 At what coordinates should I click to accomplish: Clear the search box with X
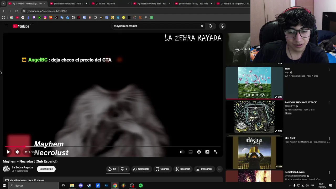coord(202,26)
